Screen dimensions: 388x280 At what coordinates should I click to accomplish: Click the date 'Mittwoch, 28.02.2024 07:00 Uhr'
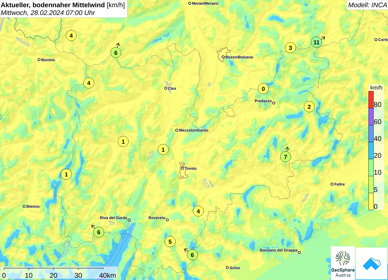(x=48, y=13)
